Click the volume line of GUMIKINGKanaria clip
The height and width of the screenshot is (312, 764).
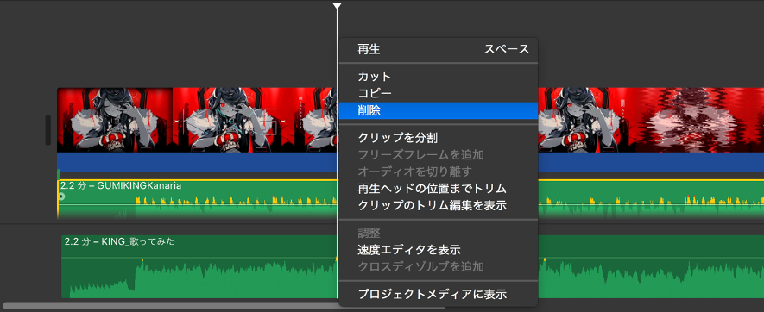(198, 204)
